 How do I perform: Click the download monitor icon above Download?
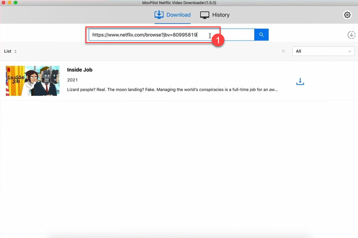tap(159, 15)
